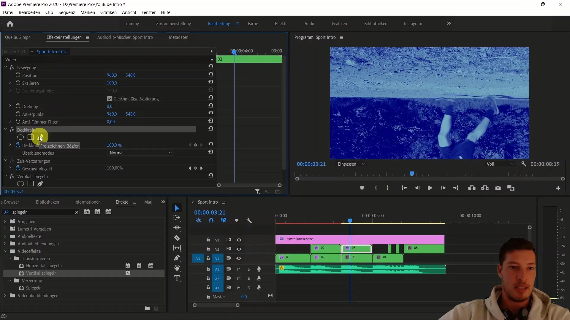
Task: Click Einpassen dropdown in program monitor
Action: pos(350,164)
